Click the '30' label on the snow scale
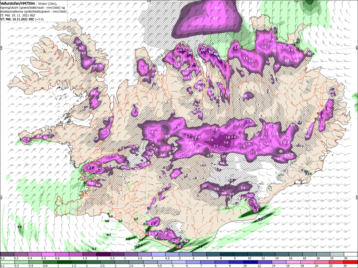Screen dimensions: 358x268 (x=345, y=258)
